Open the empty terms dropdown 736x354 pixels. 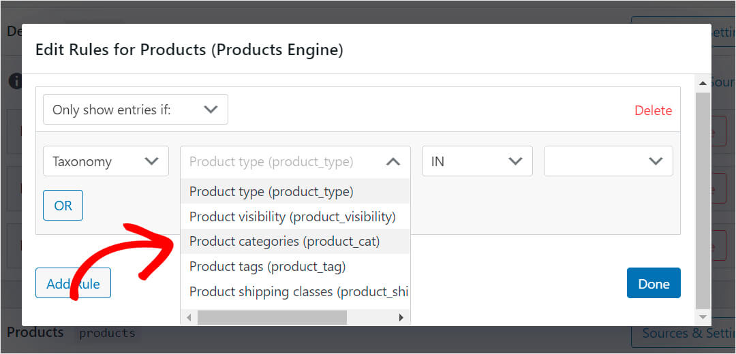[608, 161]
